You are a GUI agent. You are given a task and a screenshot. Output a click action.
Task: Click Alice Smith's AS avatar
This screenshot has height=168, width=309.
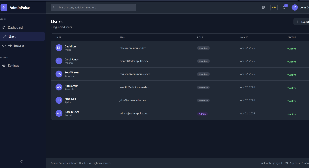(x=59, y=87)
